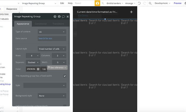Edit the Search for vizs data source

pyautogui.click(x=52, y=38)
